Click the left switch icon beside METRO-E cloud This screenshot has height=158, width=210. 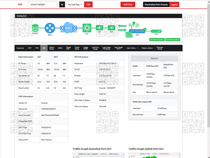(62, 28)
